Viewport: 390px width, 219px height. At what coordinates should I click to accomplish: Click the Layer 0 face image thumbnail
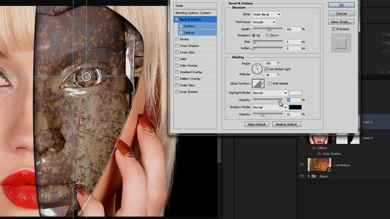[319, 139]
